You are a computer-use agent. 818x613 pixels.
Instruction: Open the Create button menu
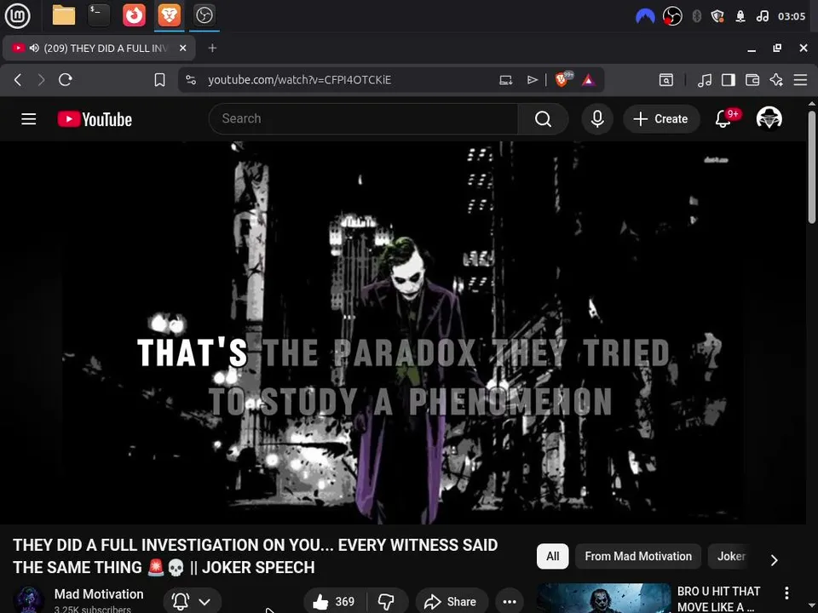click(x=661, y=119)
